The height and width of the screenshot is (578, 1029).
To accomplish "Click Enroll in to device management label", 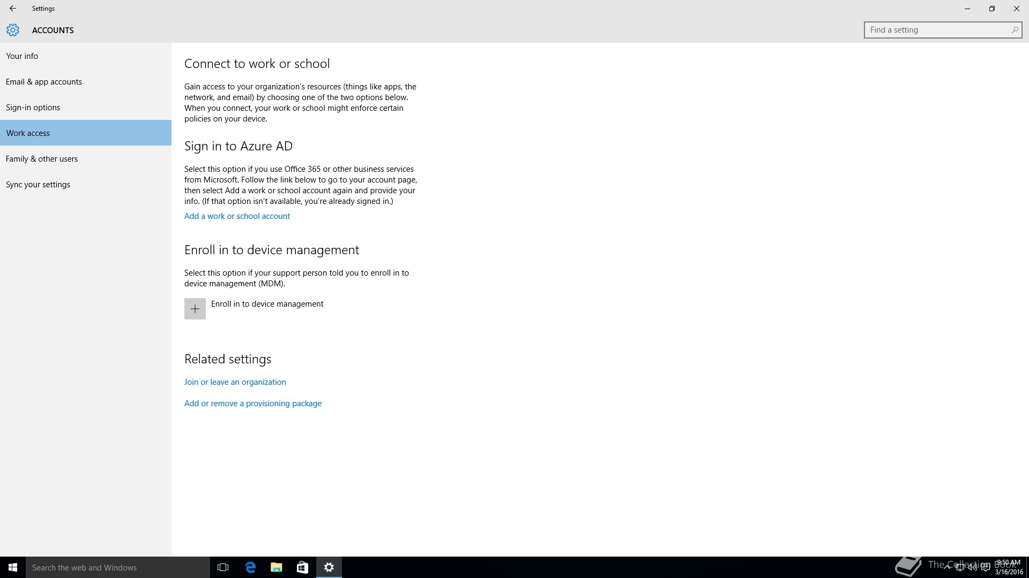I will [267, 304].
